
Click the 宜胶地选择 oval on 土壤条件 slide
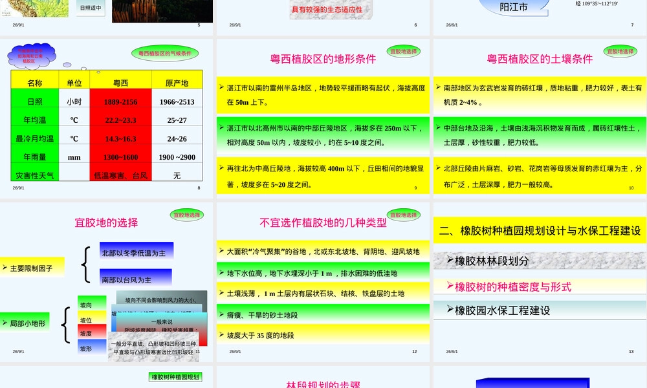620,51
